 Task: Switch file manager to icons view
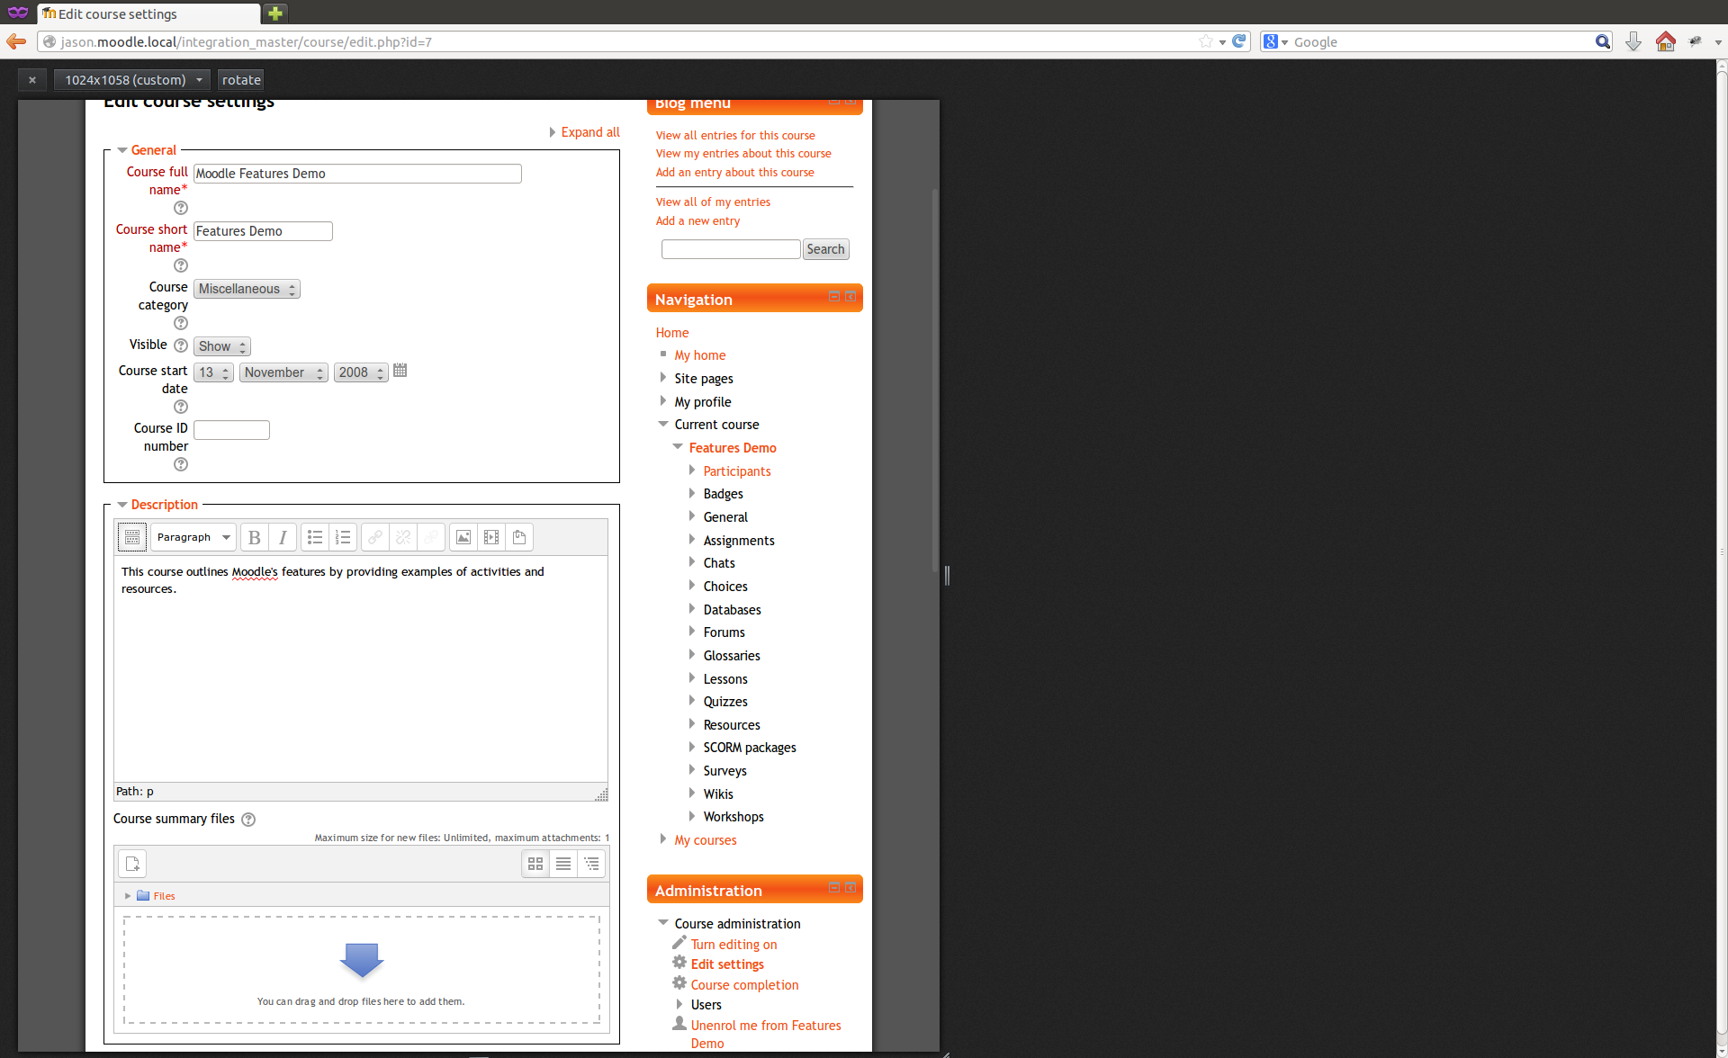tap(535, 864)
